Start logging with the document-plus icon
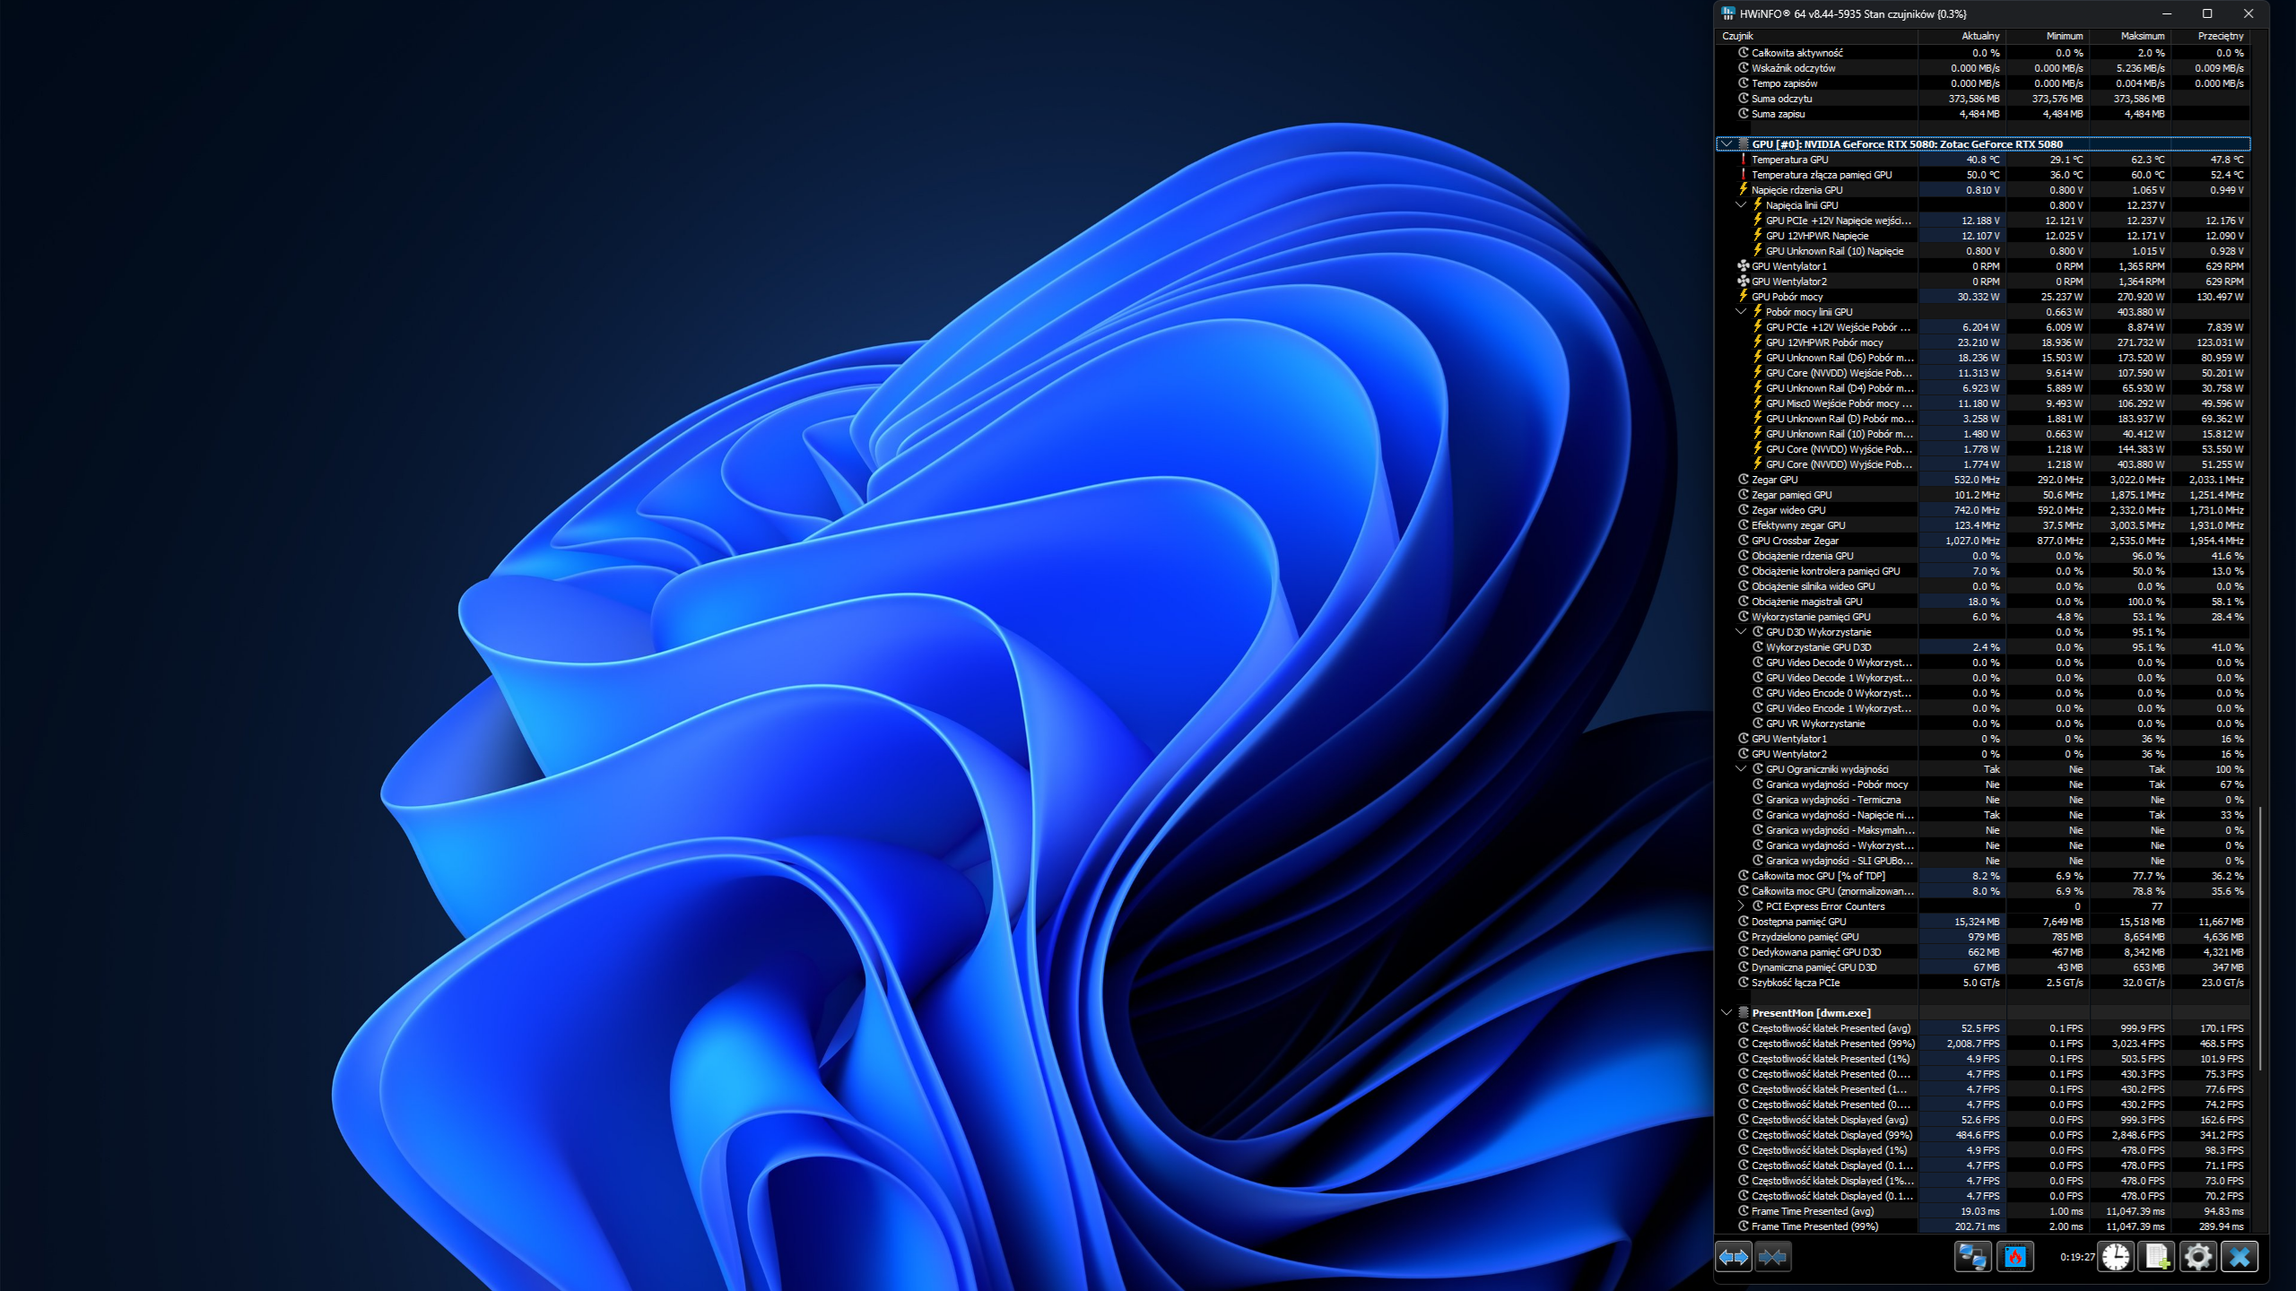 pos(2157,1257)
